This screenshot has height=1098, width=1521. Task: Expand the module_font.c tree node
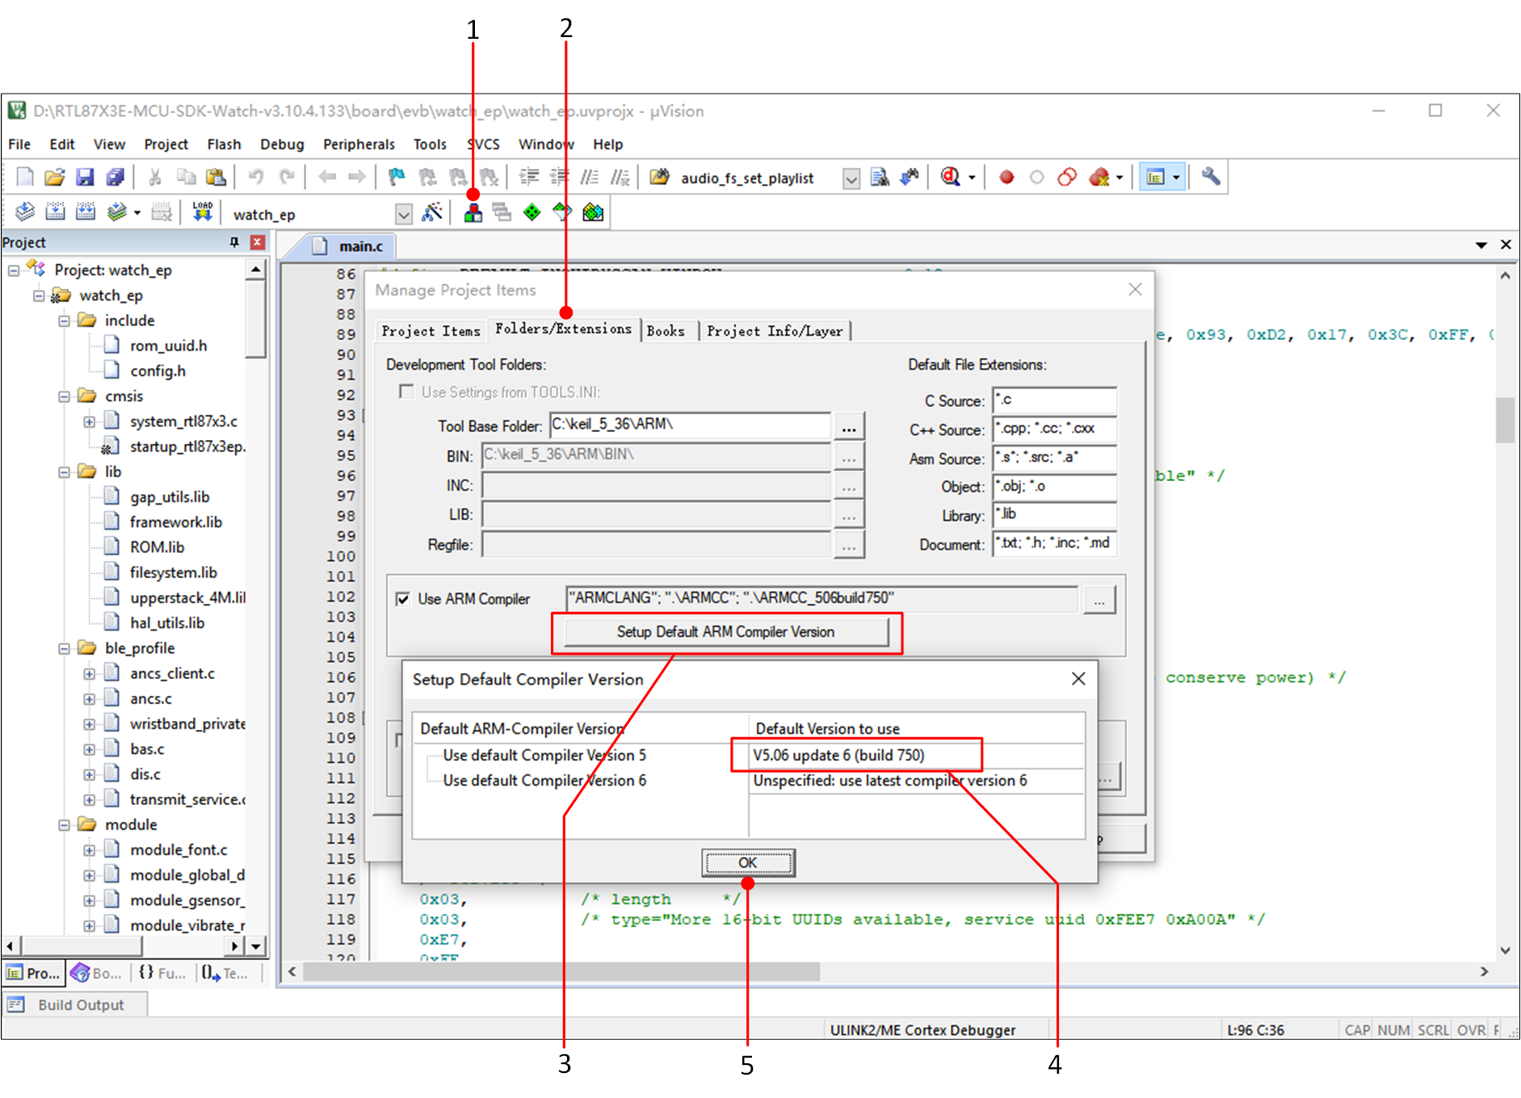[90, 850]
